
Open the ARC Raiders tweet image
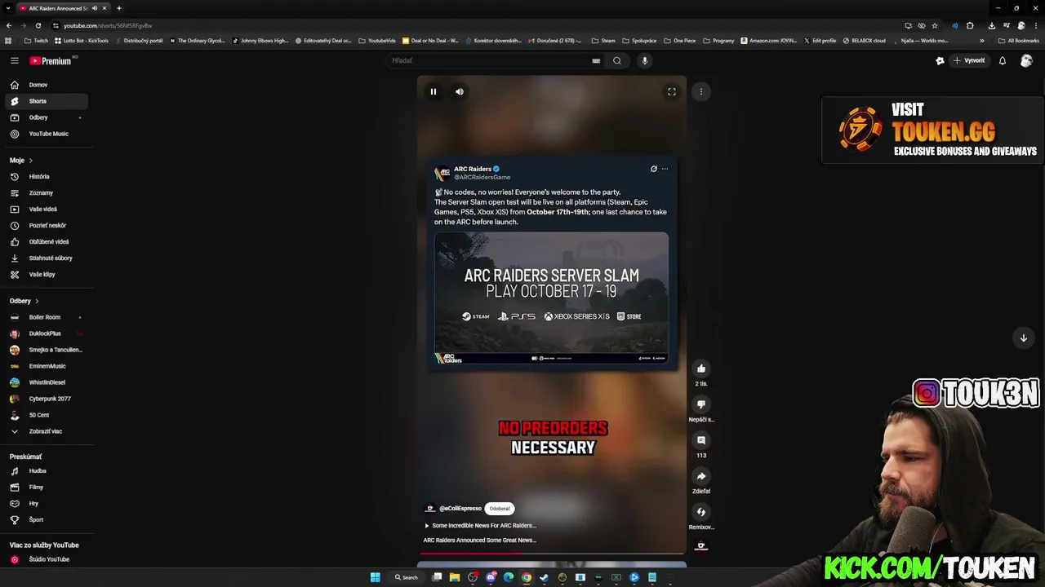[x=551, y=298]
